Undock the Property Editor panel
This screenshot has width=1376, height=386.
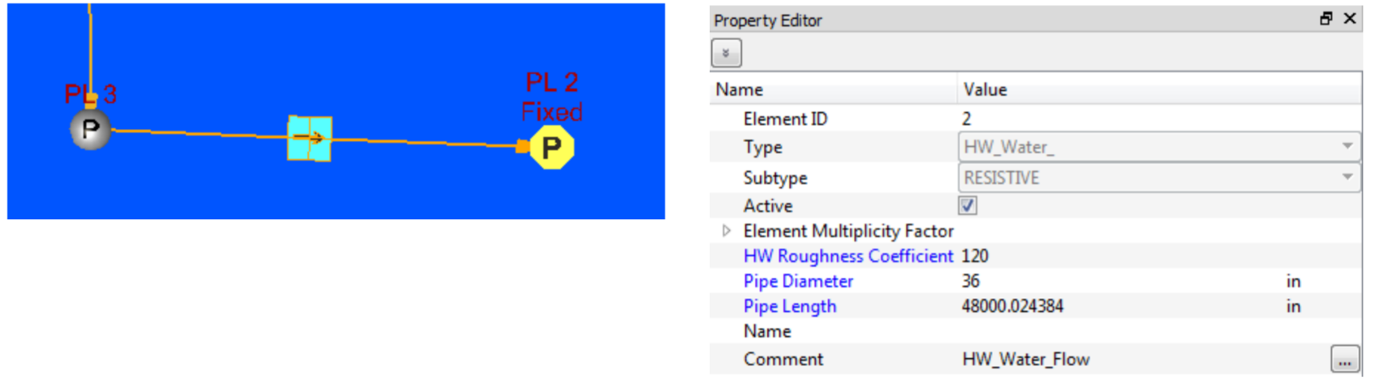coord(1326,19)
